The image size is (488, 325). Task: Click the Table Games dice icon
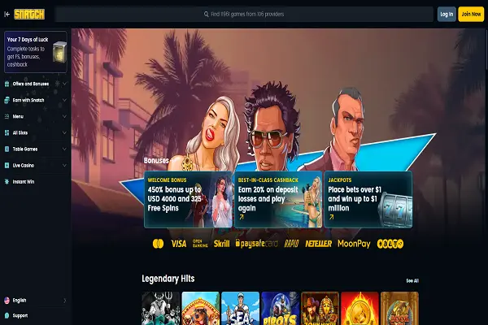(x=7, y=149)
